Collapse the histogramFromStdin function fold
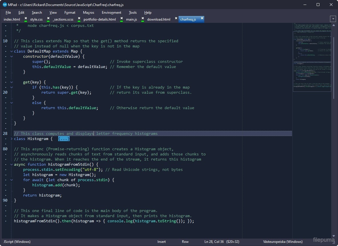338x246 pixels. pyautogui.click(x=11, y=165)
